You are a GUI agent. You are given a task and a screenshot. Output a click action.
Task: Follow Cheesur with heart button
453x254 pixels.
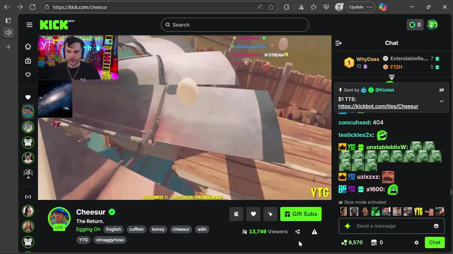[x=253, y=214]
